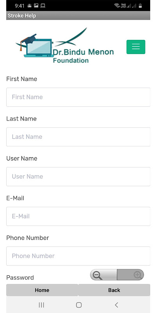Tap the Stroke Help title bar
The width and height of the screenshot is (156, 313).
coord(78,16)
